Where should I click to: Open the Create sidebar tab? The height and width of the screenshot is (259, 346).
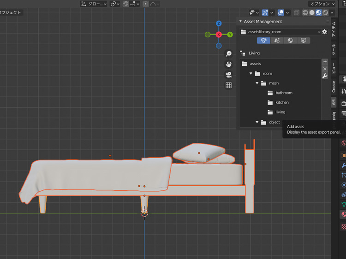pos(334,86)
